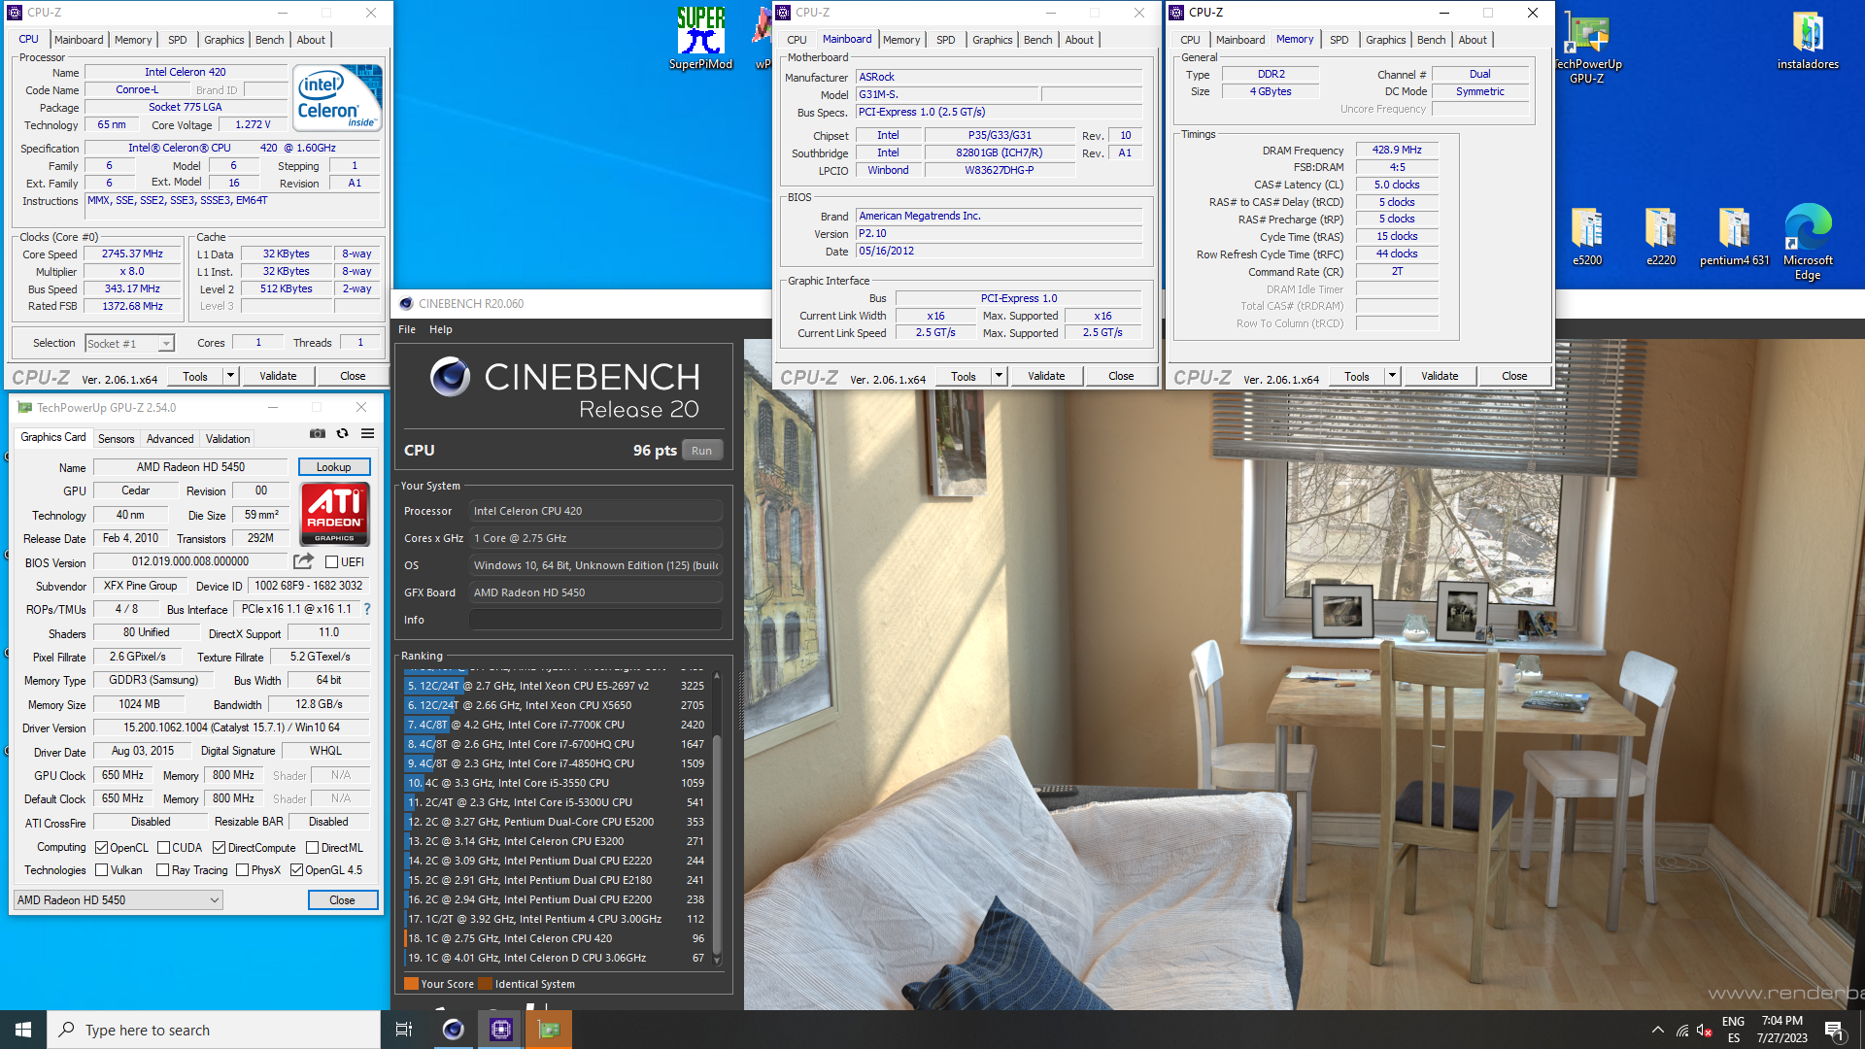Image resolution: width=1865 pixels, height=1049 pixels.
Task: Click the GPU-Z screenshot camera icon
Action: [318, 433]
